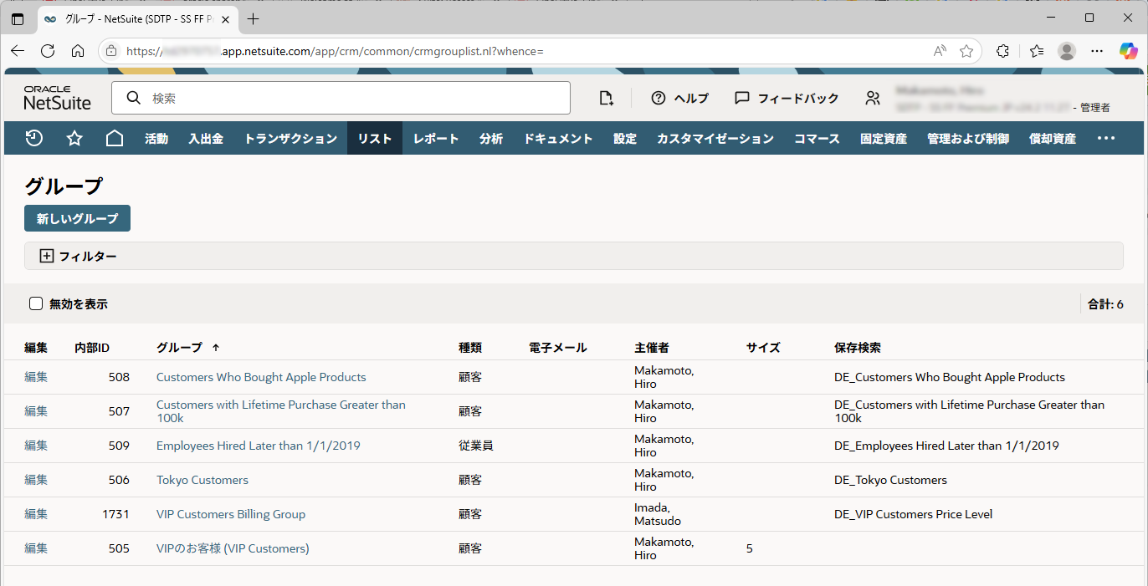This screenshot has height=586, width=1148.
Task: Open the 活動 menu
Action: click(156, 138)
